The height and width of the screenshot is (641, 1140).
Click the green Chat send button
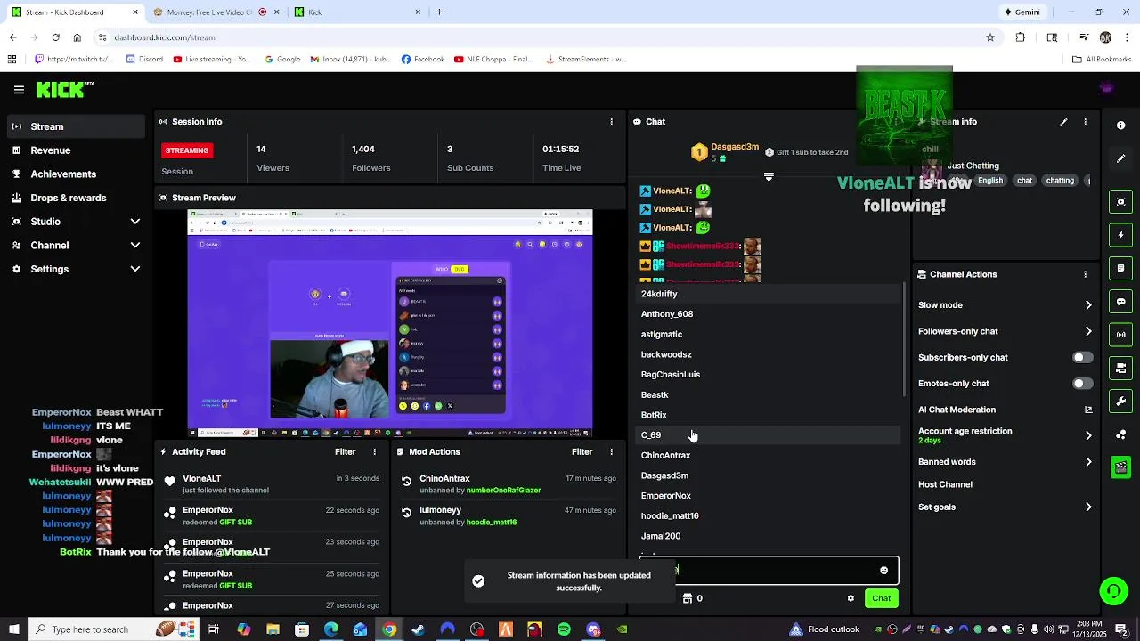click(x=881, y=598)
